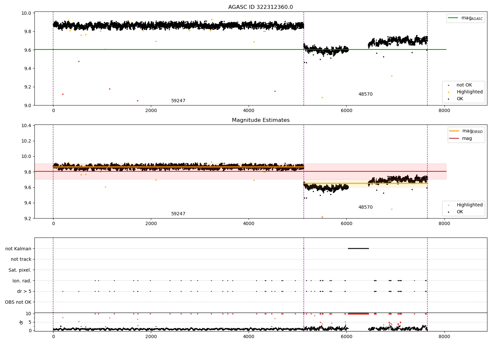492x344 pixels.
Task: Click the 59247 annotation in Magnitude Estimates plot
Action: click(178, 214)
